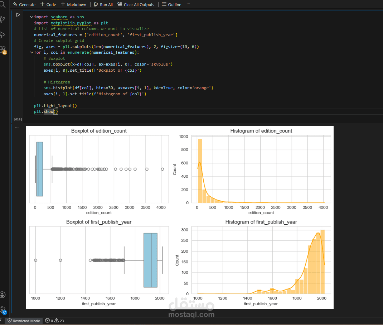Click the plt.tight_layout() line
The image size is (383, 325).
click(x=55, y=106)
